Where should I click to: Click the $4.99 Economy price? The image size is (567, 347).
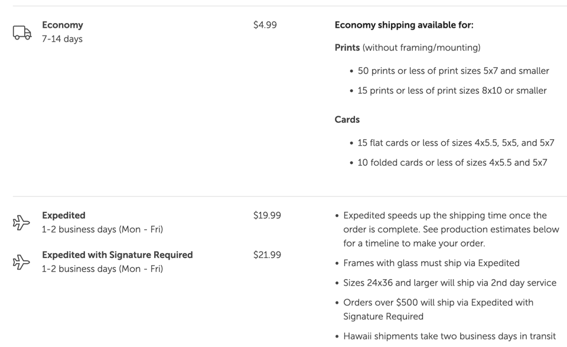(265, 25)
